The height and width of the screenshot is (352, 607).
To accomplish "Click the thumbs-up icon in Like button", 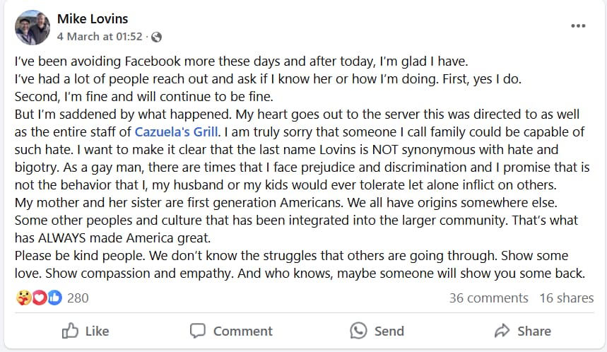I will tap(71, 330).
